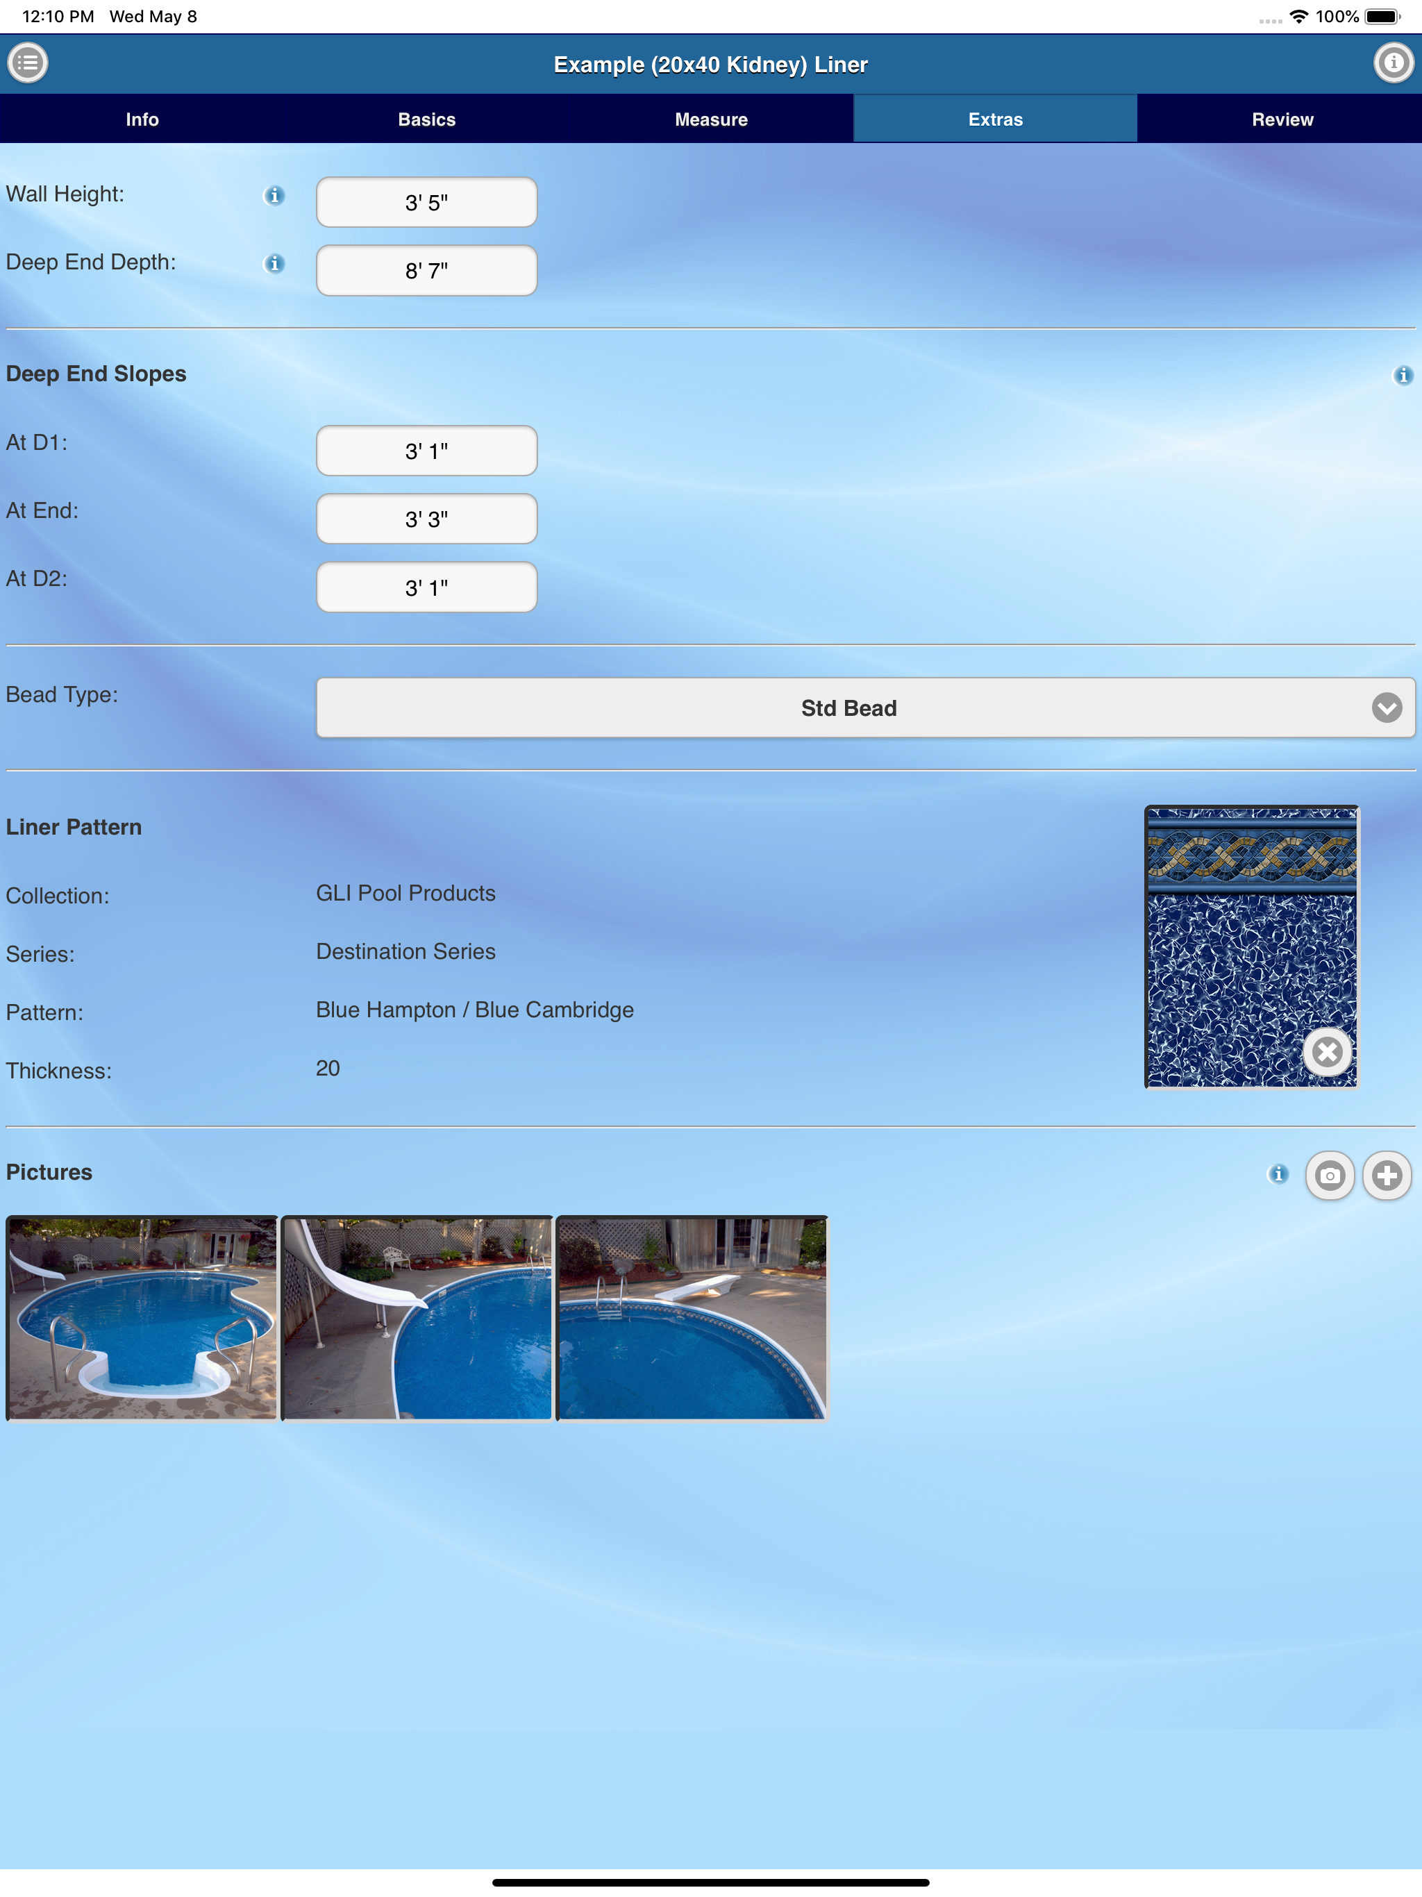Add a picture with plus icon
Viewport: 1422px width, 1897px height.
[x=1387, y=1175]
